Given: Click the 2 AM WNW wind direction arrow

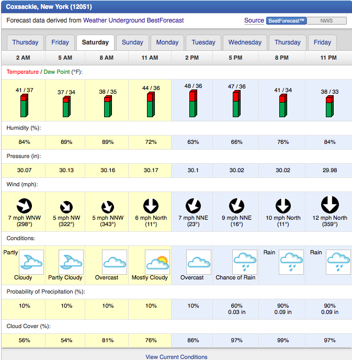Looking at the screenshot, I should point(24,206).
